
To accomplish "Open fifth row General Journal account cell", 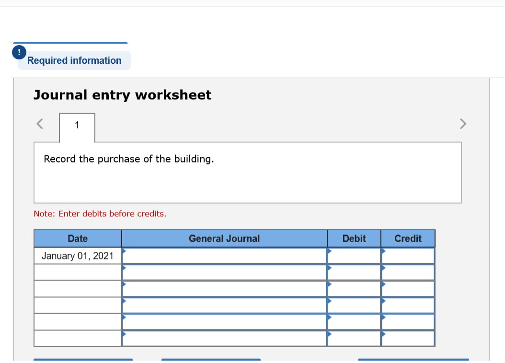I will coord(225,322).
